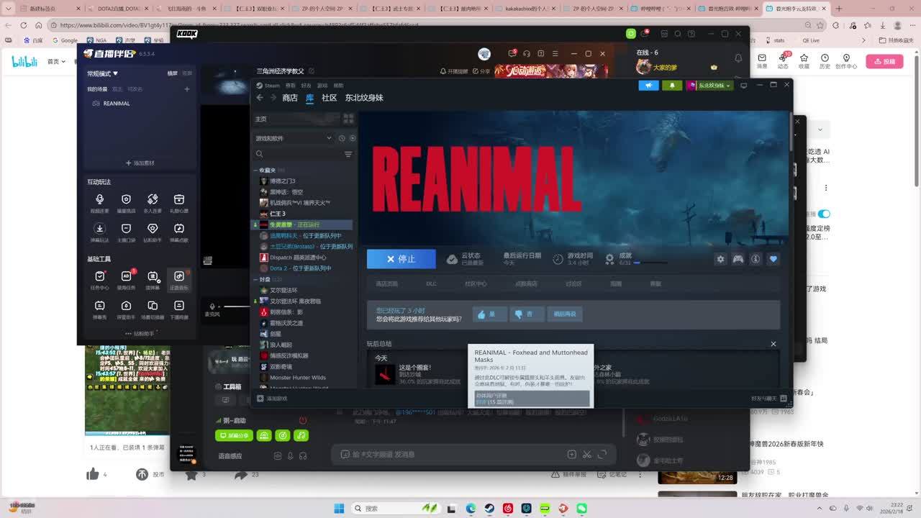Screen dimensions: 921x518
Task: Switch the library to grid view icon
Action: point(348,119)
